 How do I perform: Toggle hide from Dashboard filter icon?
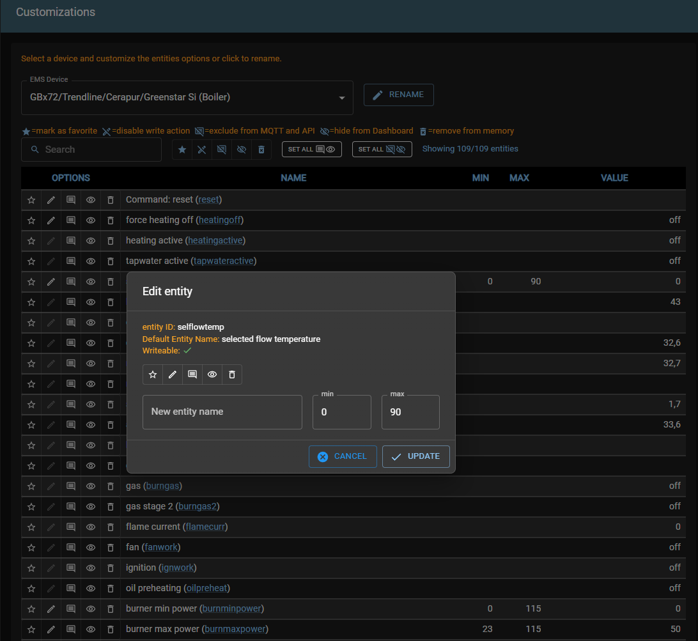tap(242, 150)
